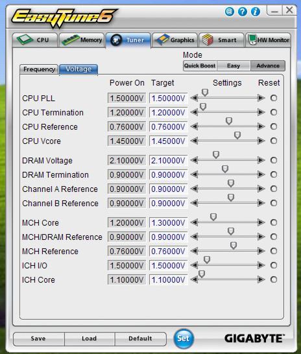Close the EasyTune6 window
Viewport: 301px width, 354px height.
[x=289, y=10]
